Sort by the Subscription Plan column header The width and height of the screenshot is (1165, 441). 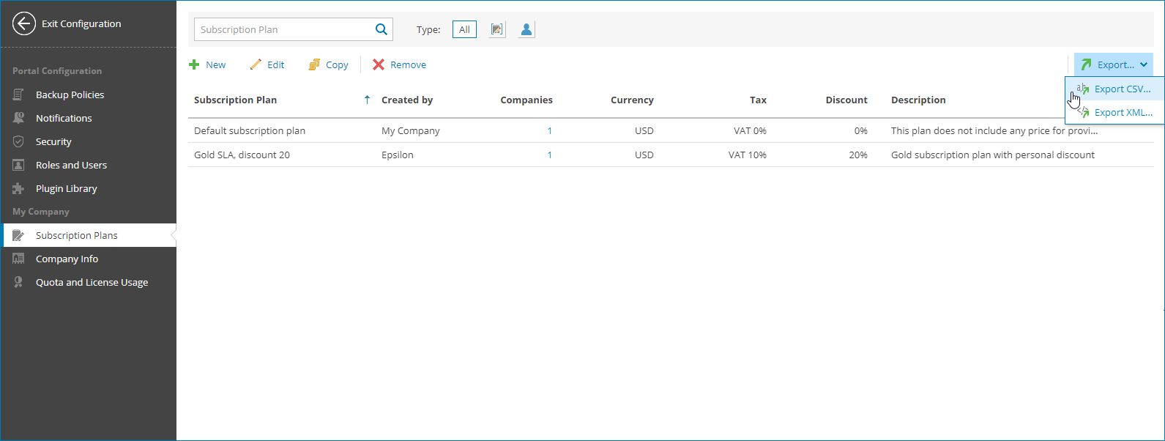pyautogui.click(x=235, y=100)
